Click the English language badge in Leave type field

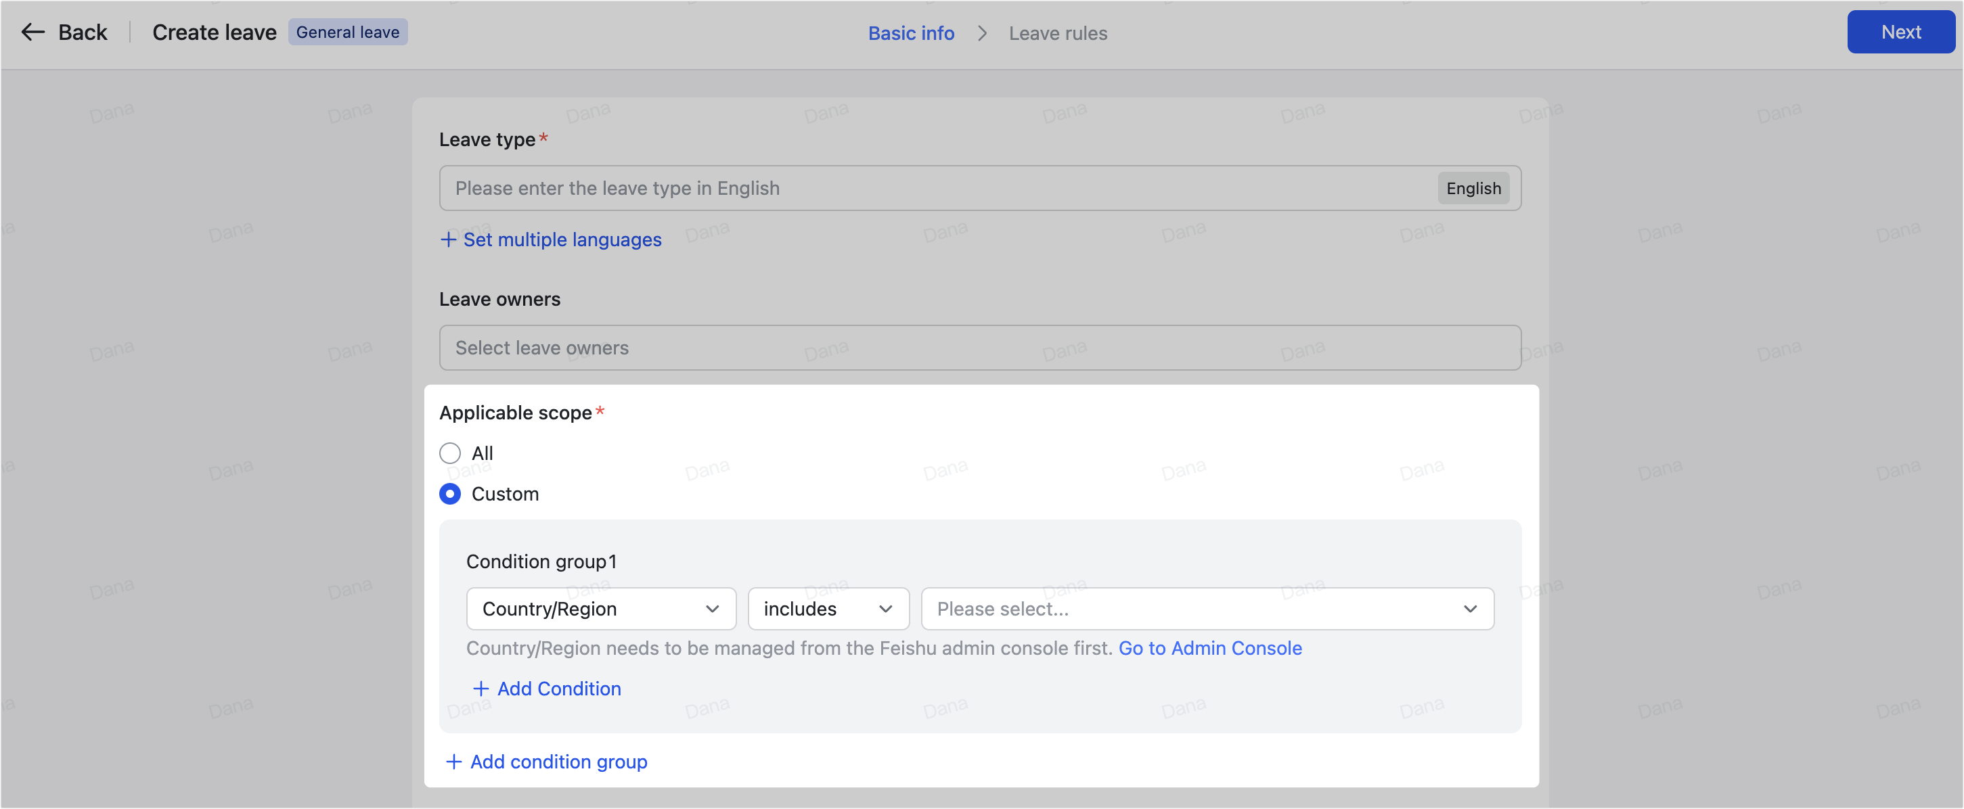[x=1472, y=187]
